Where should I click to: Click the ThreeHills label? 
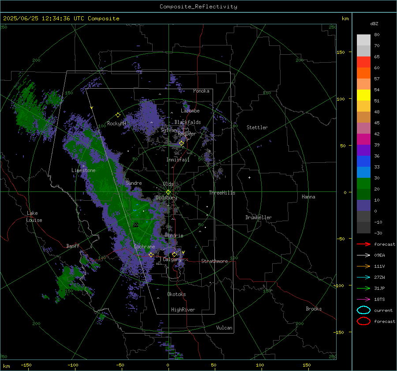click(222, 193)
